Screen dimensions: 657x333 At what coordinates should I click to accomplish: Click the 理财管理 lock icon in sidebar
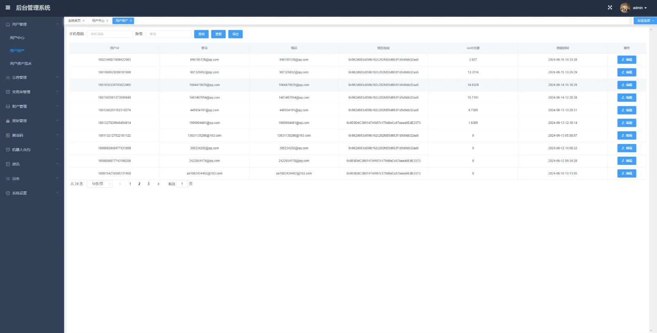(8, 121)
